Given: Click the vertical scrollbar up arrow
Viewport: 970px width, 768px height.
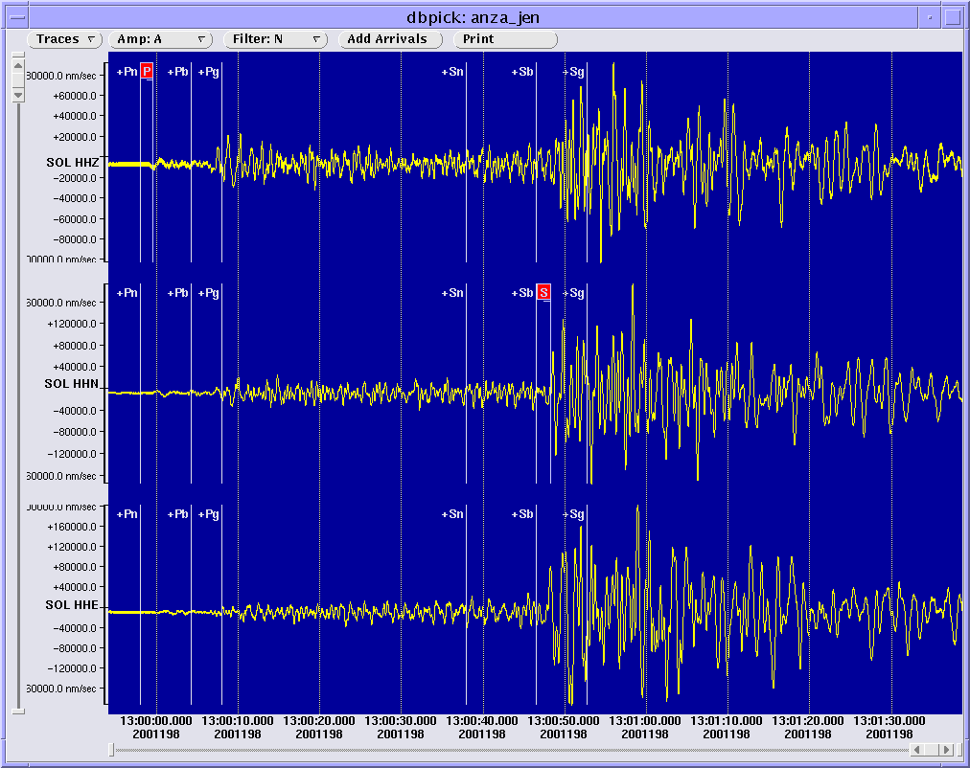Looking at the screenshot, I should click(18, 65).
